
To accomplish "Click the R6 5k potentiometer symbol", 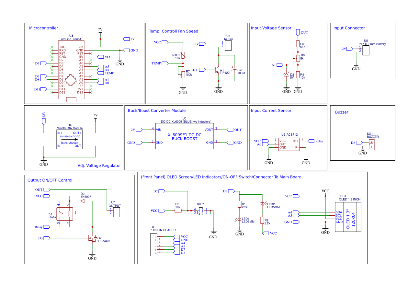I will [x=298, y=57].
